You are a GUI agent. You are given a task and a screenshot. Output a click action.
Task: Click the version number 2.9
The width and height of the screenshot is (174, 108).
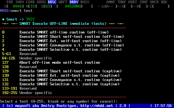(x=123, y=106)
